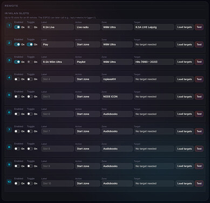Click the slot 9 number badge

[9, 165]
